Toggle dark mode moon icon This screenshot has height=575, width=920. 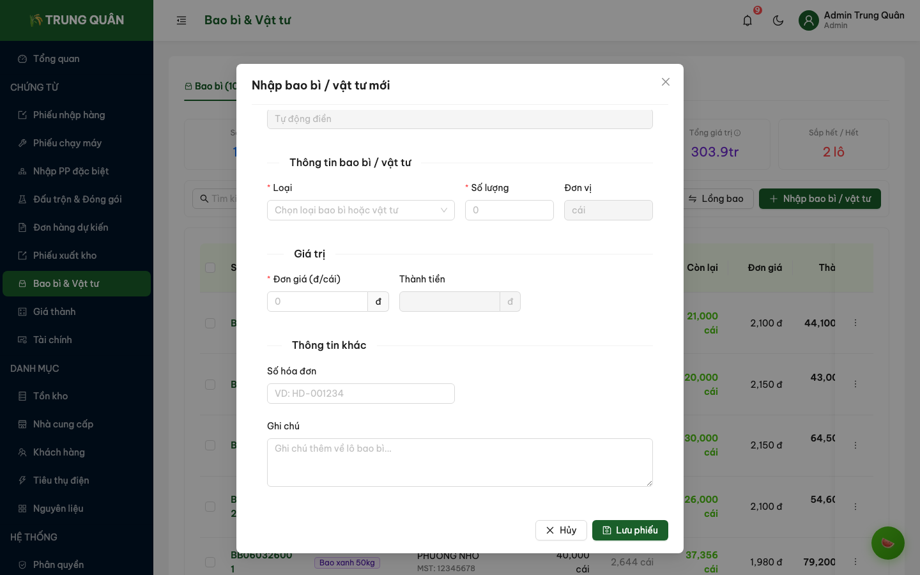(778, 20)
